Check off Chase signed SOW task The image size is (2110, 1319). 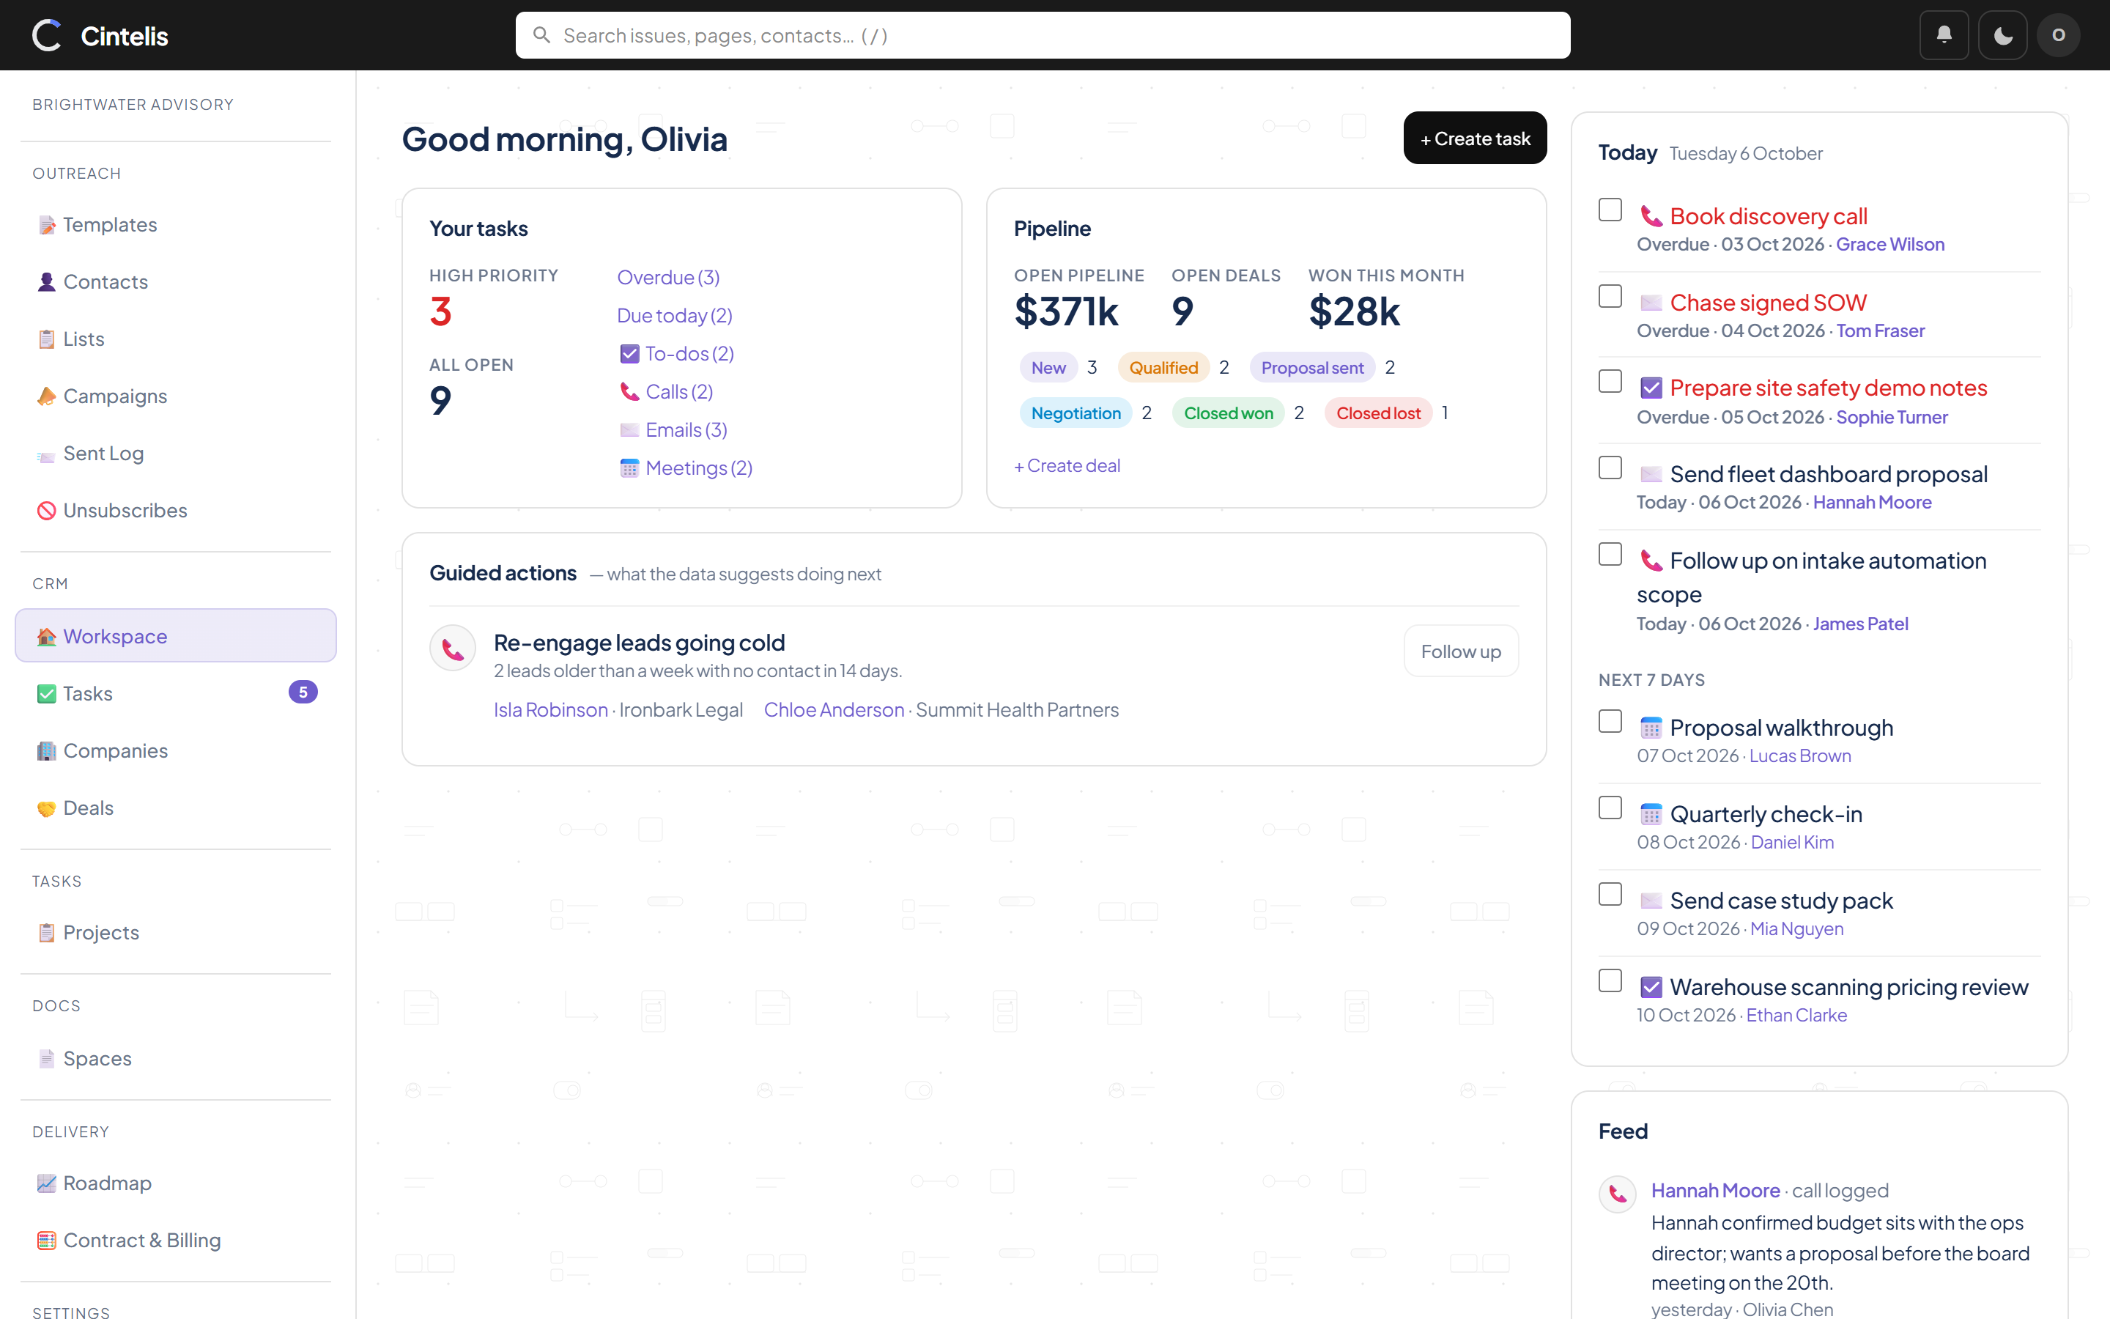[1610, 297]
